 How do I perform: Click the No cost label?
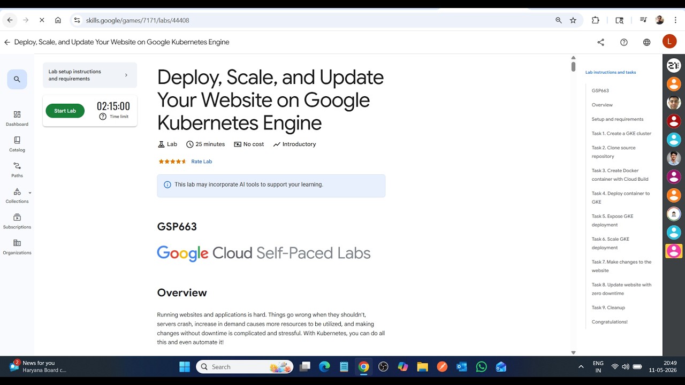(249, 144)
